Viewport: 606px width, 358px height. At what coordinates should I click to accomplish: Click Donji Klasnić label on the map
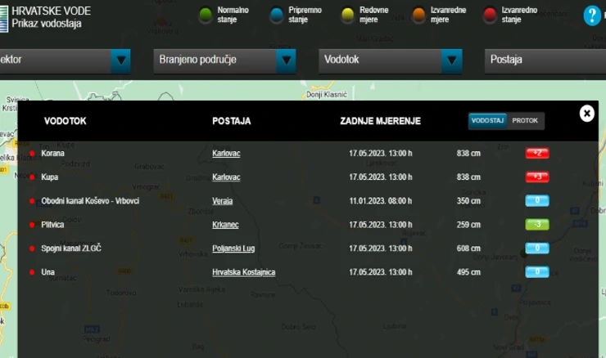[x=327, y=95]
